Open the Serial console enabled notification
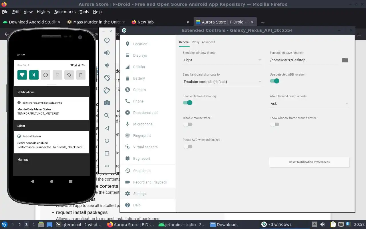The height and width of the screenshot is (229, 366). [52, 142]
